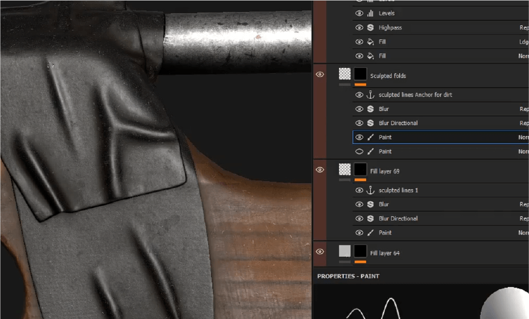
Task: Select the Fill layer 64 gray thumbnail
Action: 345,251
